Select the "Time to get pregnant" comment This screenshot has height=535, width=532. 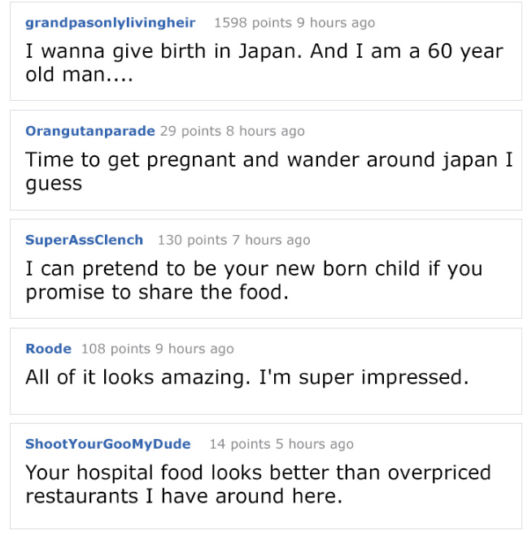(x=268, y=171)
